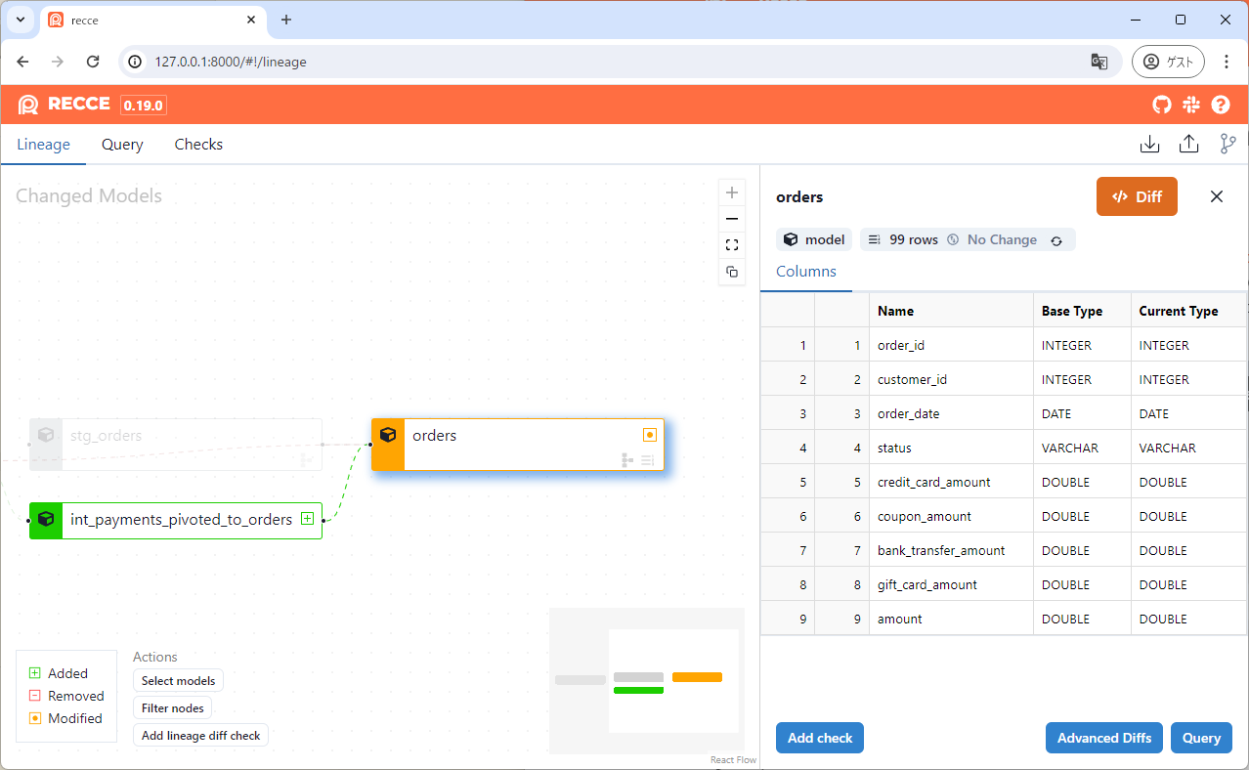The height and width of the screenshot is (770, 1249).
Task: Click the order_id column row
Action: click(1004, 345)
